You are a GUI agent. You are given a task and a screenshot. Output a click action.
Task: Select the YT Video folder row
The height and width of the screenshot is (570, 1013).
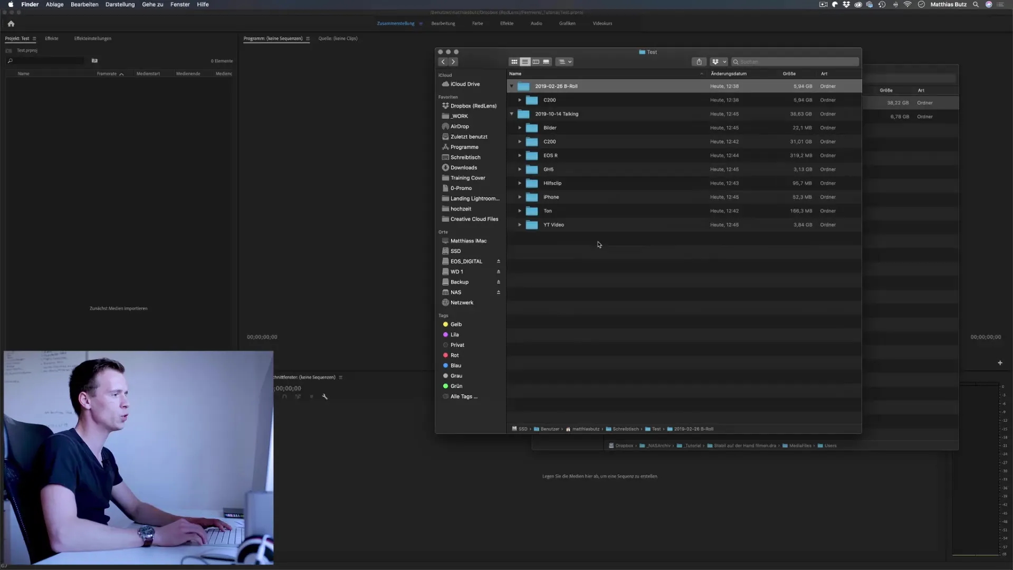tap(684, 225)
